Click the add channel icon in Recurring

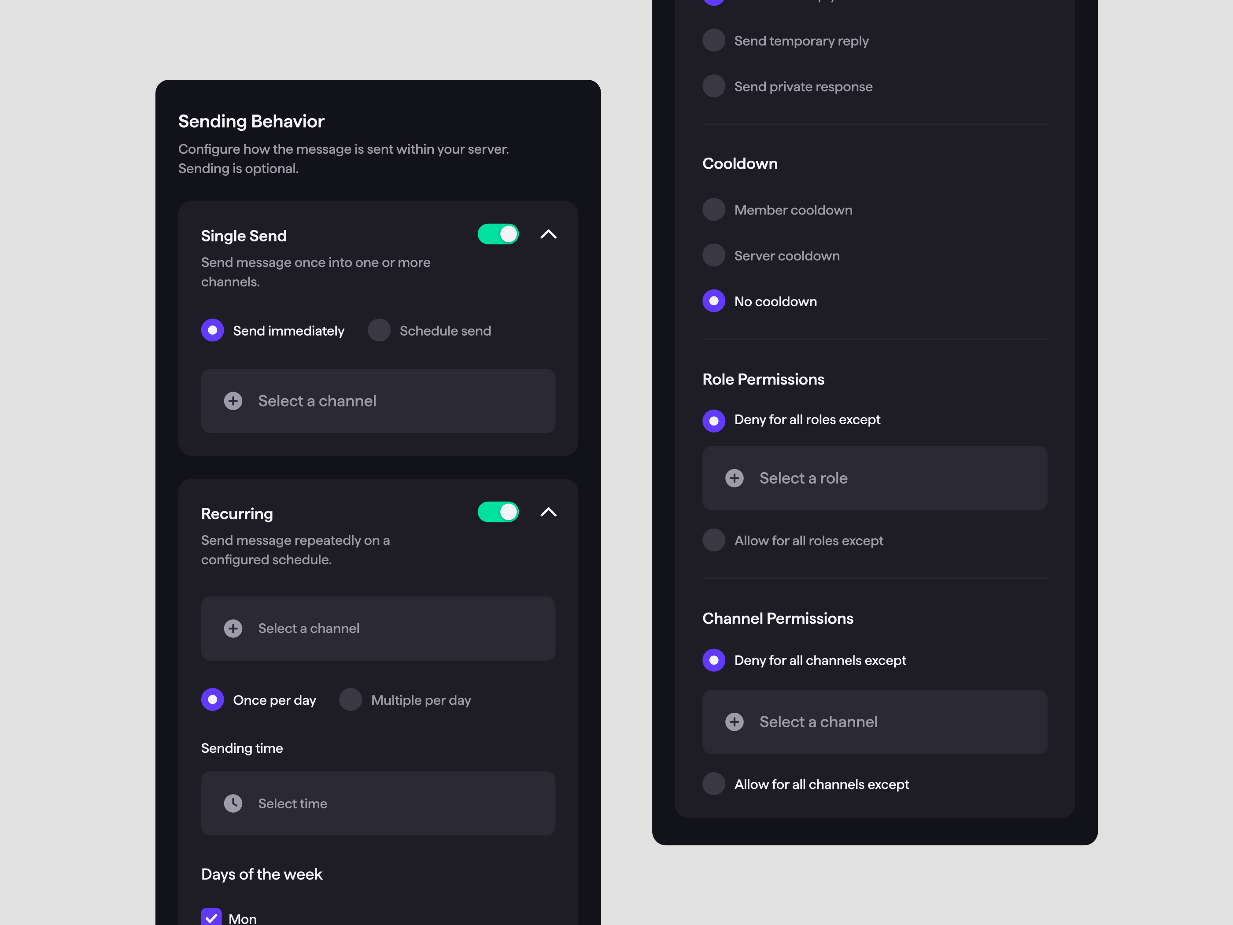[x=233, y=628]
